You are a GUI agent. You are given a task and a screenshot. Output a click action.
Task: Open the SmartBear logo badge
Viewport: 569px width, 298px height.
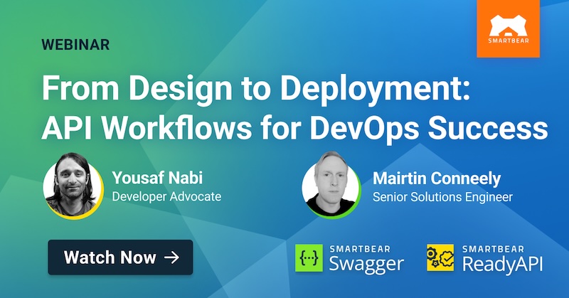[x=508, y=28]
